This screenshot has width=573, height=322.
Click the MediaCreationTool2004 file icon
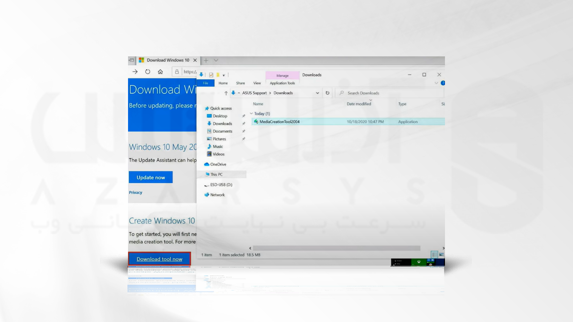[x=256, y=122]
